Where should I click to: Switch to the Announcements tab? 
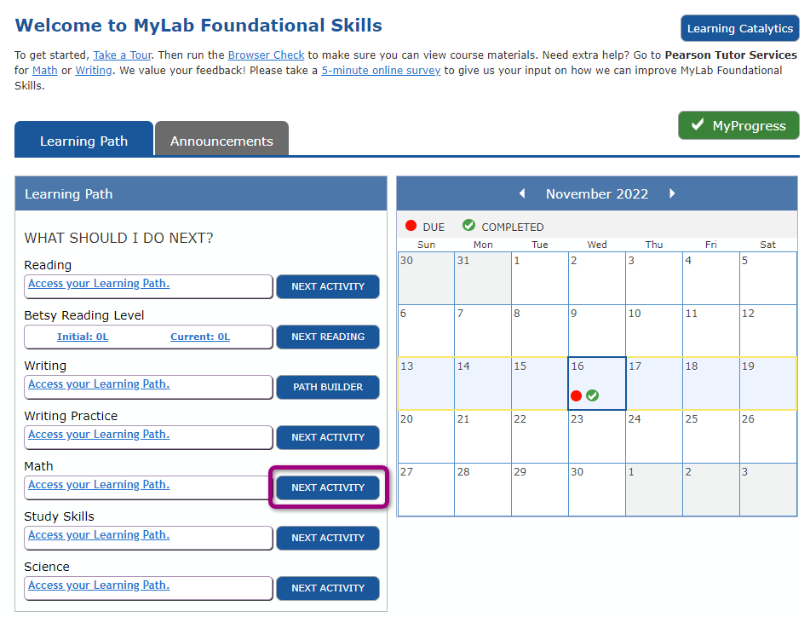click(221, 139)
